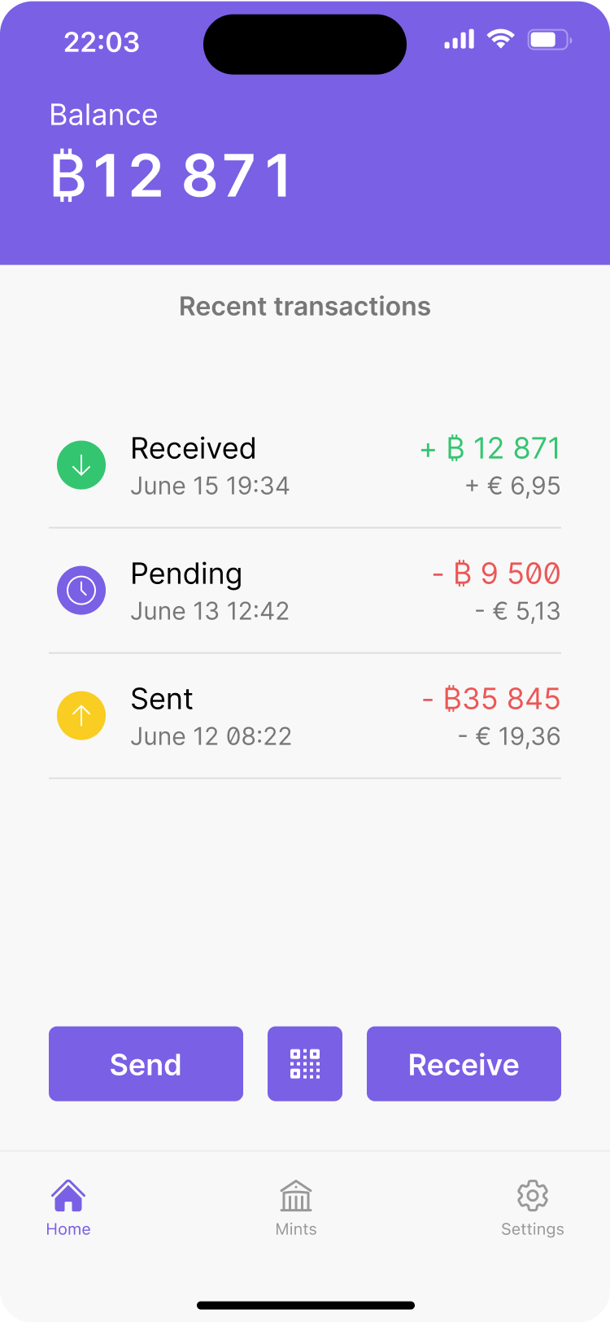The image size is (610, 1322).
Task: Open the QR code scanner
Action: point(305,1064)
